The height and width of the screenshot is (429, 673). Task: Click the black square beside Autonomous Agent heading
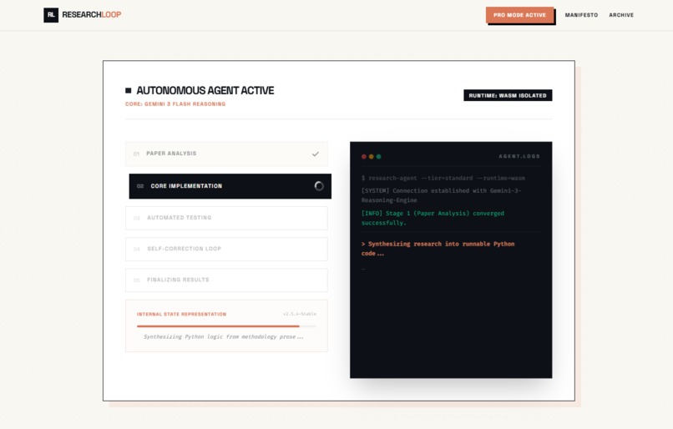(128, 90)
